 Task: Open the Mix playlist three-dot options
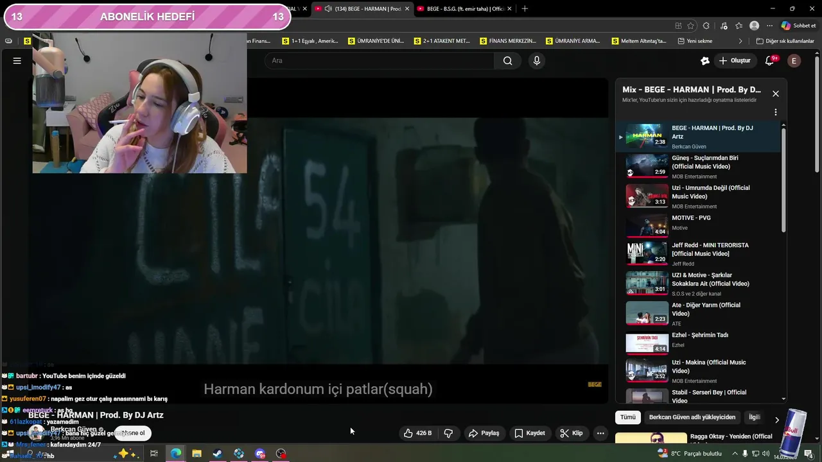pos(776,112)
